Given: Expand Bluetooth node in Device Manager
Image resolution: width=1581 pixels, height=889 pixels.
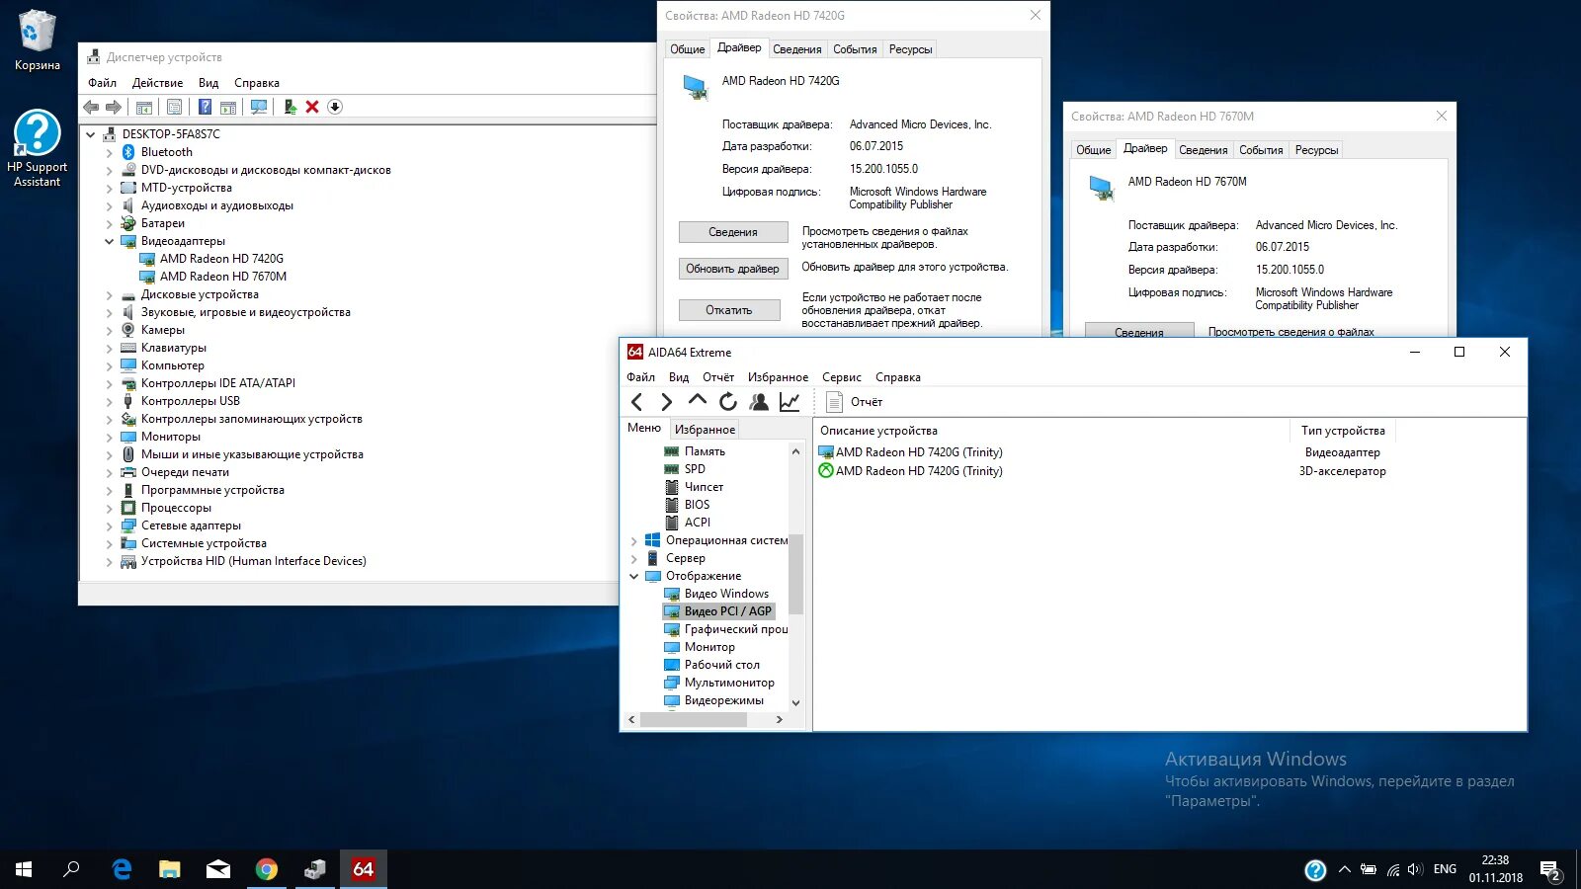Looking at the screenshot, I should [110, 152].
